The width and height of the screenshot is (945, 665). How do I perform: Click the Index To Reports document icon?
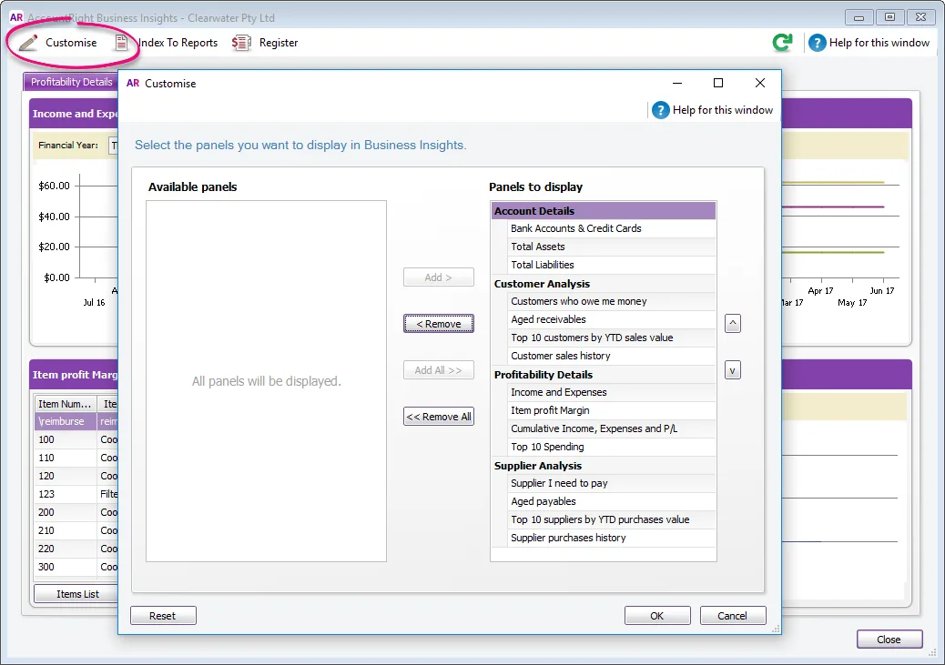(x=122, y=43)
